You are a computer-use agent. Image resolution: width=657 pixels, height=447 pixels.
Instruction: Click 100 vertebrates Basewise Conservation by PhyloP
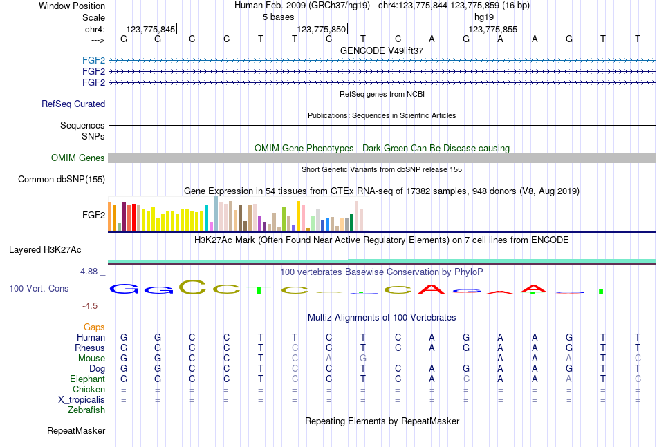(382, 272)
